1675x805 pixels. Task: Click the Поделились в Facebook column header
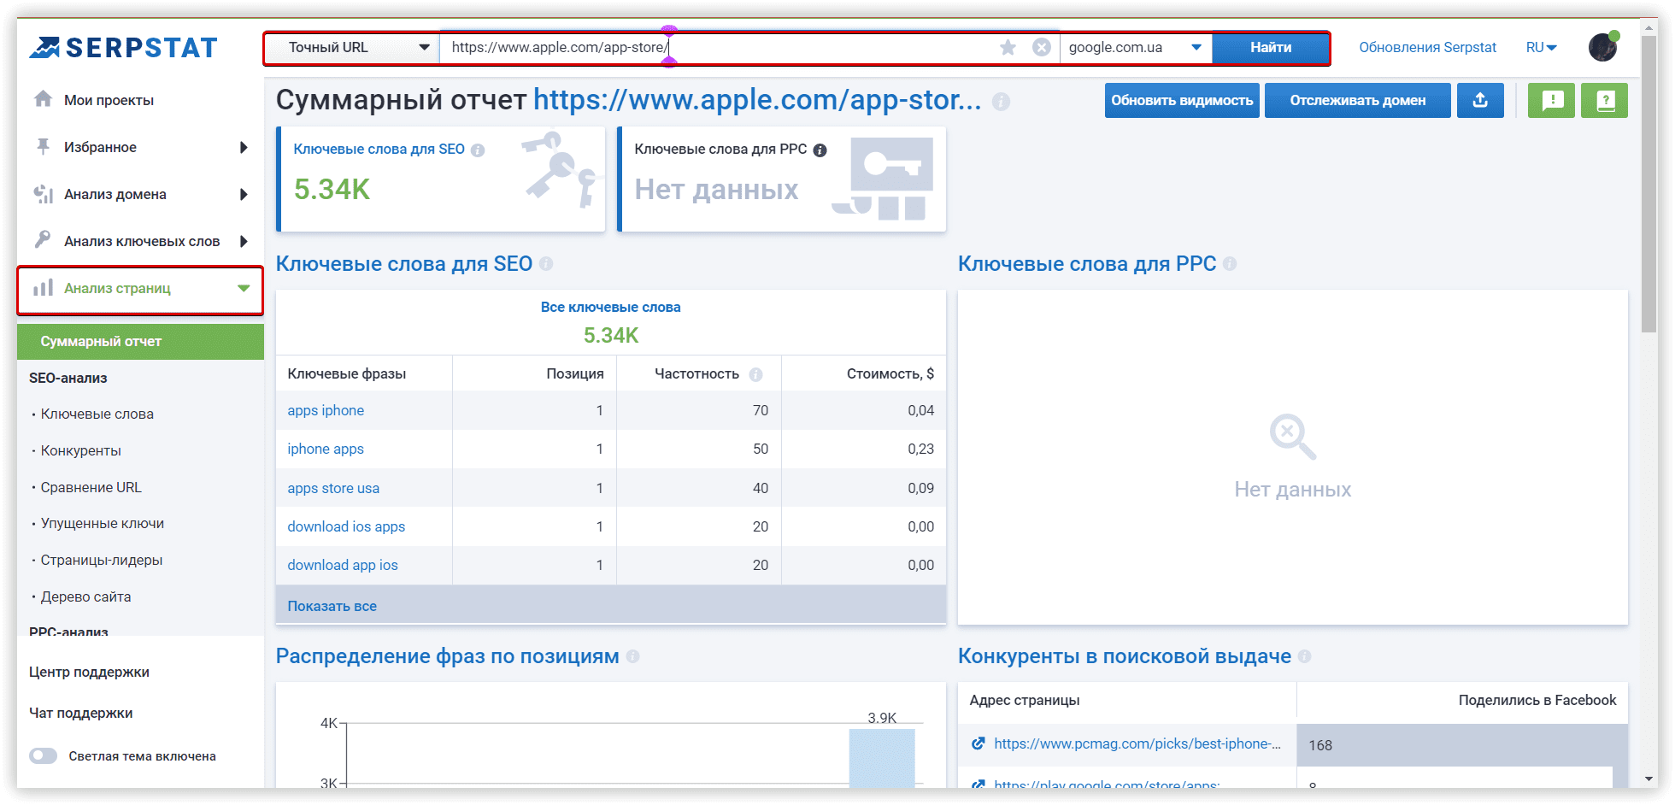pos(1537,700)
